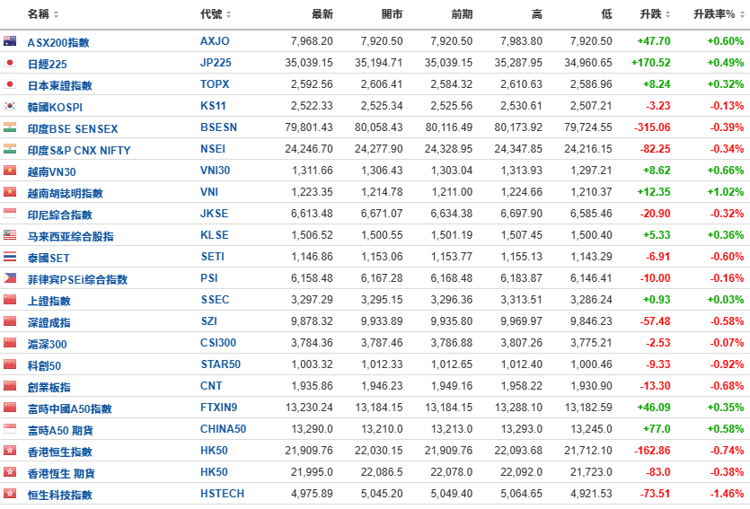This screenshot has height=509, width=750.
Task: Click the HSTECH ticker symbol
Action: tap(223, 493)
